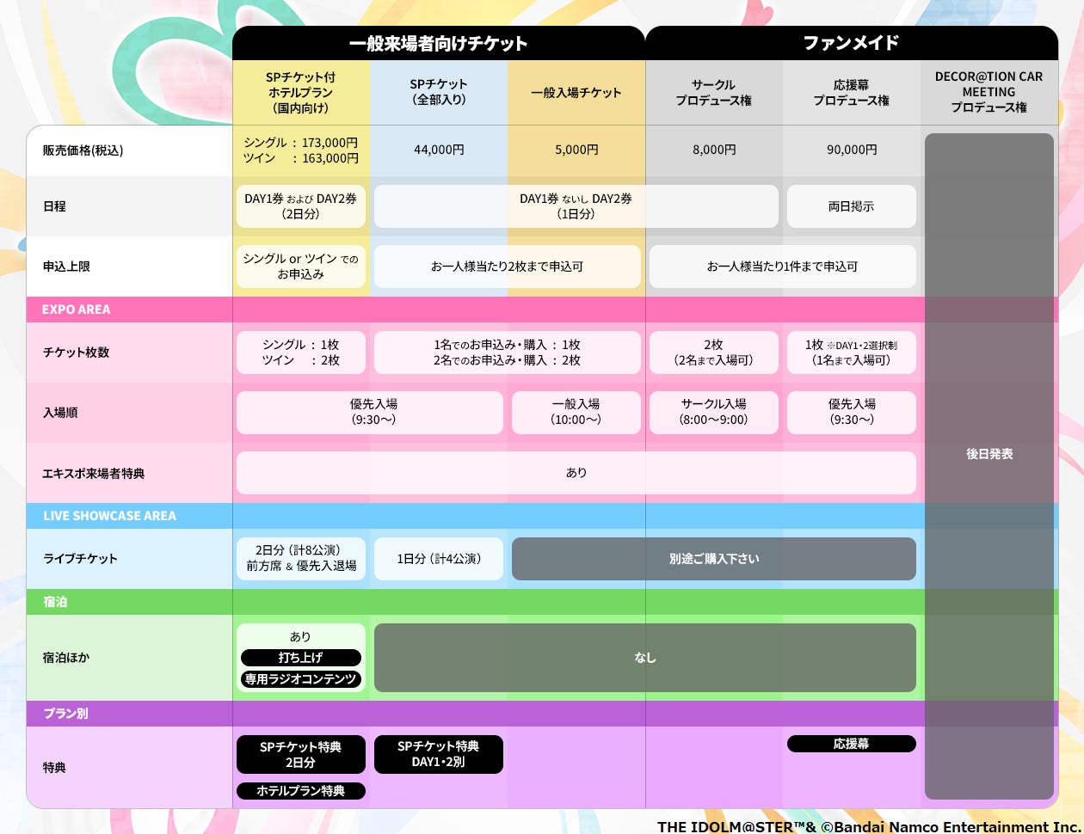Click the ファンメイド header
This screenshot has height=834, width=1084.
pyautogui.click(x=852, y=43)
